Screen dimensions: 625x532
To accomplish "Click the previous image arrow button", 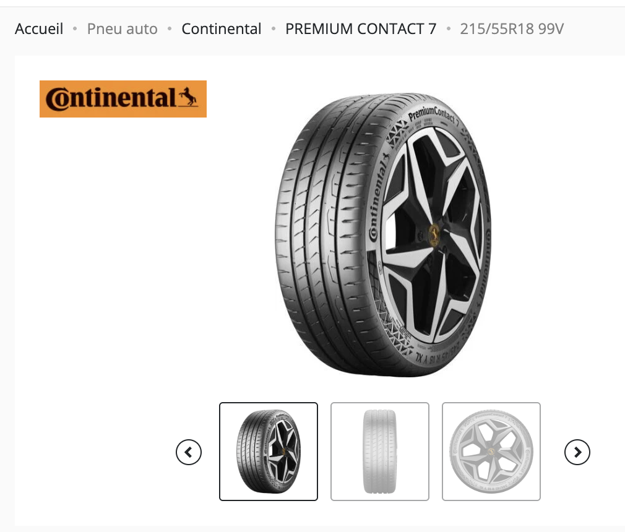I will (189, 452).
